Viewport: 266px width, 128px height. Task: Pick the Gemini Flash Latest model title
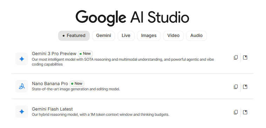coord(52,109)
